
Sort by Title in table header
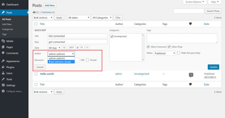(42, 24)
